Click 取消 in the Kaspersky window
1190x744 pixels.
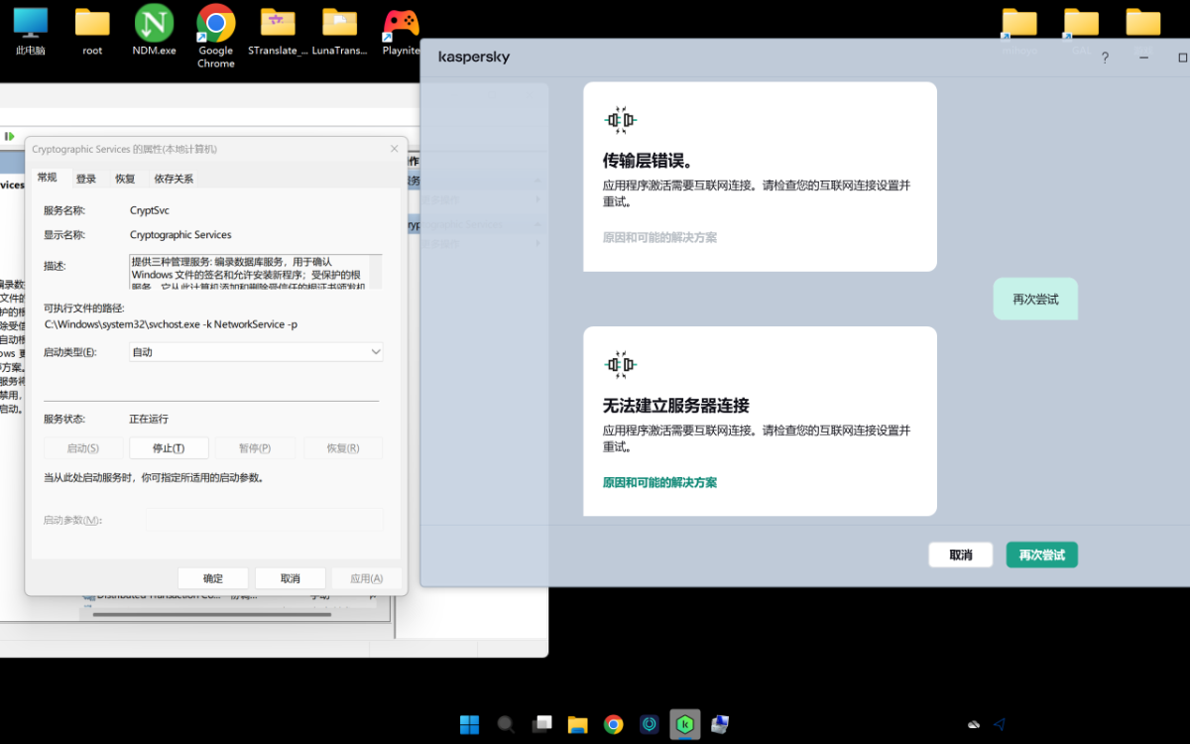click(961, 555)
